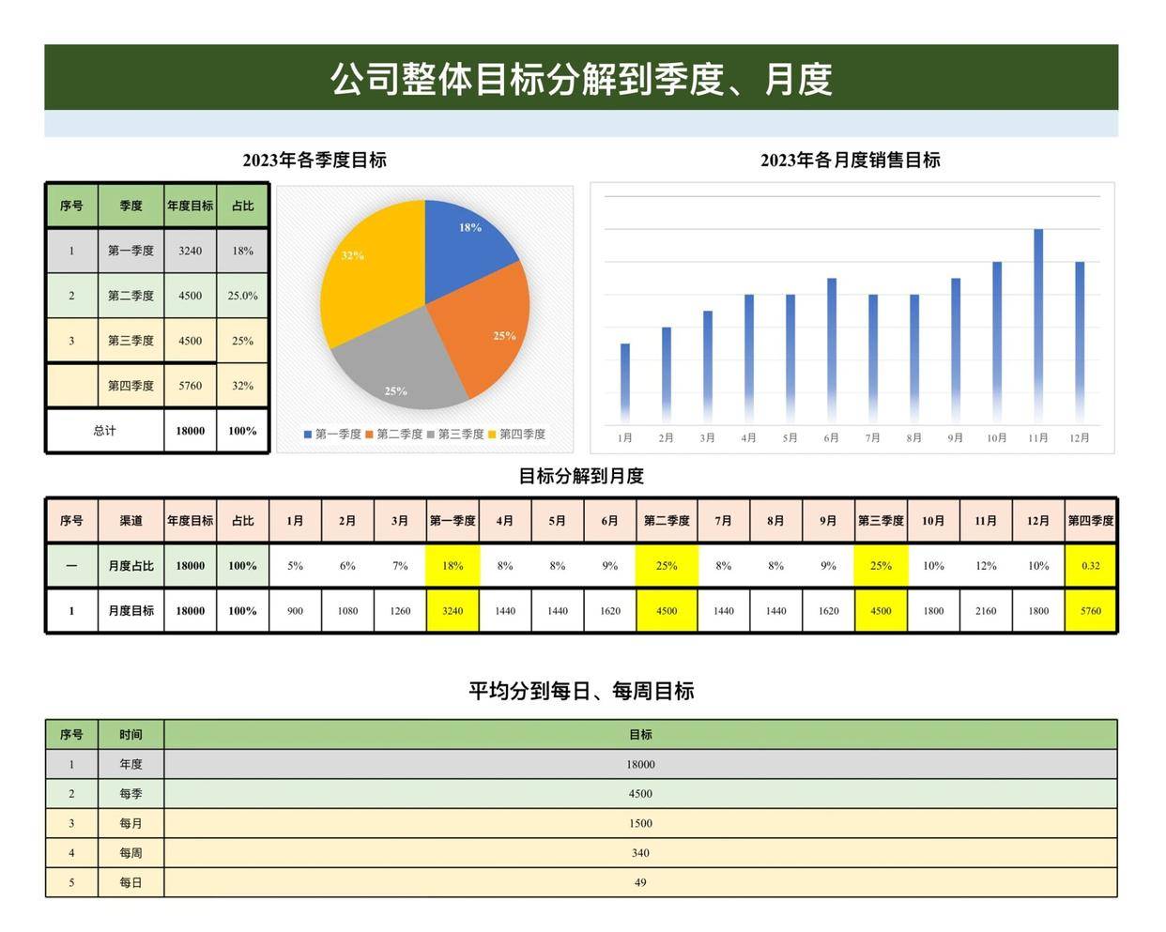Select the 1月 bar in the chart
Screen dimensions: 1166x932
[x=625, y=383]
